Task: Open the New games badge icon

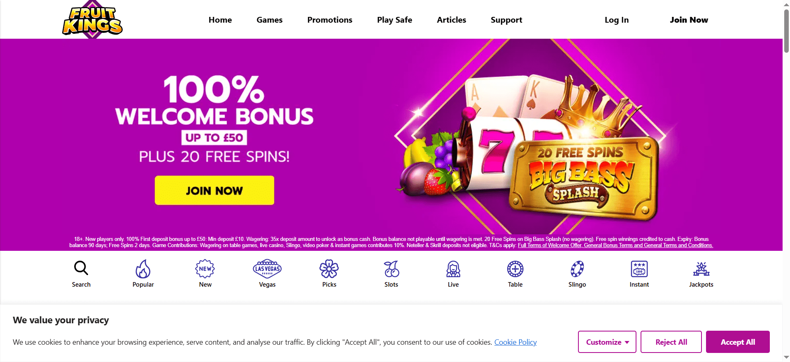Action: (205, 269)
